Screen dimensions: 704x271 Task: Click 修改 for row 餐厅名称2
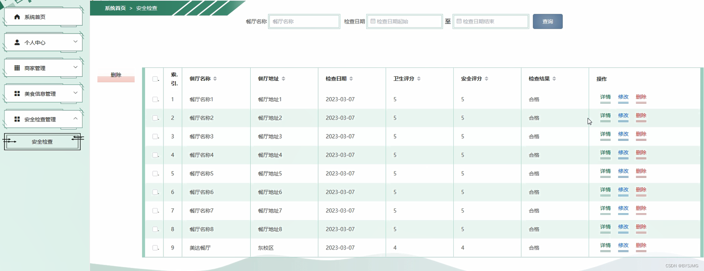click(623, 115)
